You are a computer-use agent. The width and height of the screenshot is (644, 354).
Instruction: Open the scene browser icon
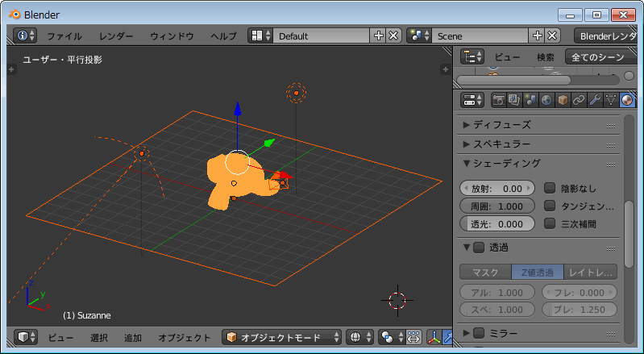(x=419, y=35)
